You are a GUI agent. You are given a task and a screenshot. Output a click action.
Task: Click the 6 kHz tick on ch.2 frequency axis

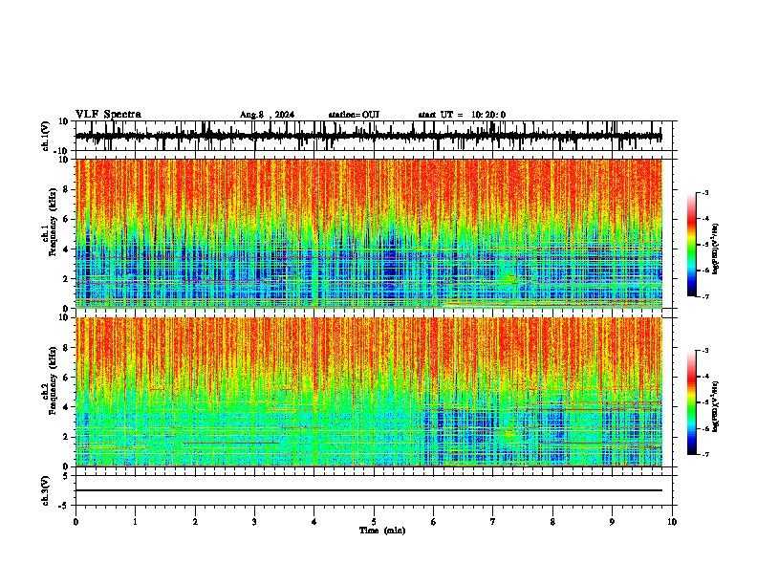(x=66, y=378)
